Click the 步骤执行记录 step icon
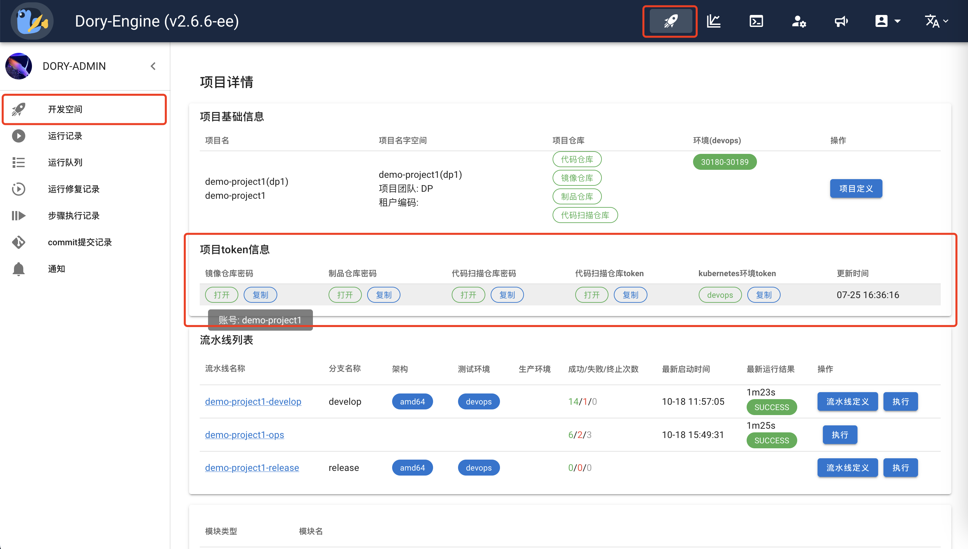The height and width of the screenshot is (549, 968). [x=19, y=215]
